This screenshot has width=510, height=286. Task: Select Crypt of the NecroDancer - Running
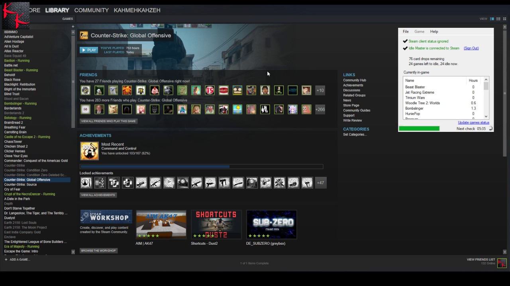(29, 194)
